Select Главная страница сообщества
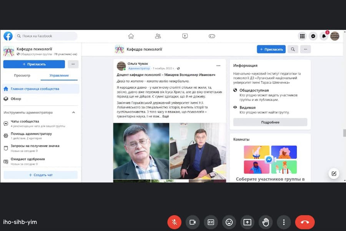This screenshot has width=346, height=231. (41, 89)
